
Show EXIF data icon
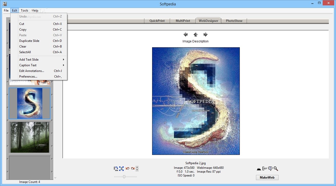(x=264, y=169)
